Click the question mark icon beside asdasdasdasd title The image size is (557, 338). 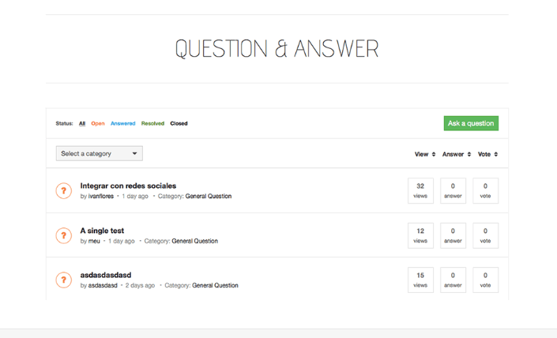tap(63, 280)
